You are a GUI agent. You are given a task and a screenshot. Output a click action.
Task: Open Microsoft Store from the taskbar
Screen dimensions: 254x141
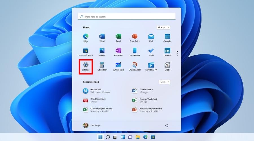coord(153,137)
